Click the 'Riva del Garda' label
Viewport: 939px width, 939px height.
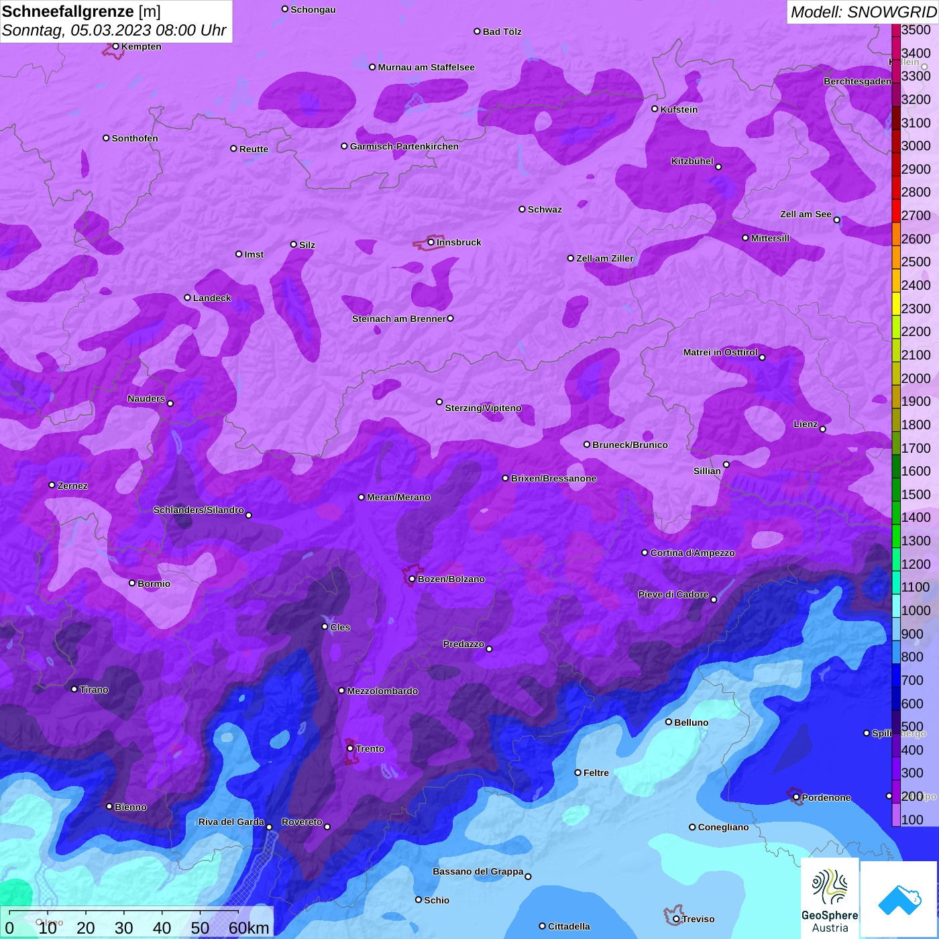pos(231,822)
